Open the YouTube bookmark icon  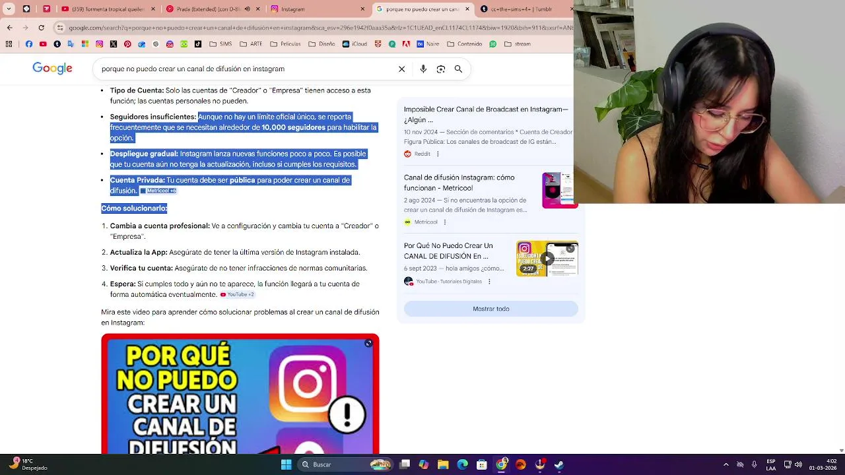(x=43, y=44)
